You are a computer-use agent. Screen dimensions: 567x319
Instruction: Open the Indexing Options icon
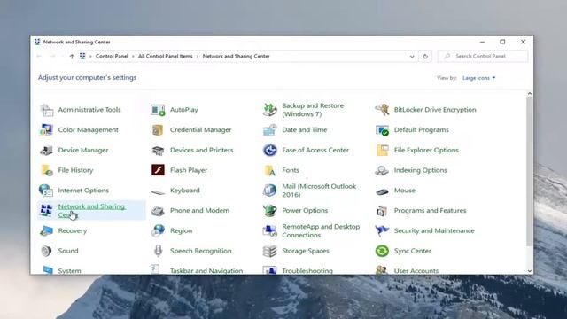382,170
